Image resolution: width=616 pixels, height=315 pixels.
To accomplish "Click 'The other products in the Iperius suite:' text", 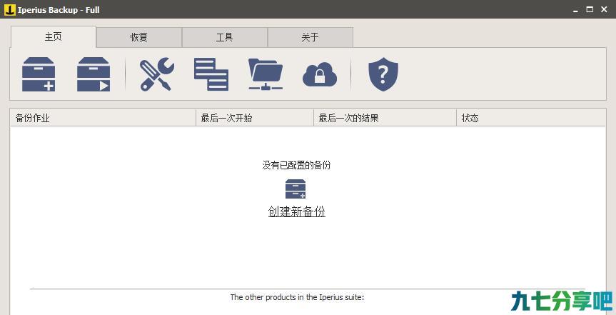I will pyautogui.click(x=298, y=297).
